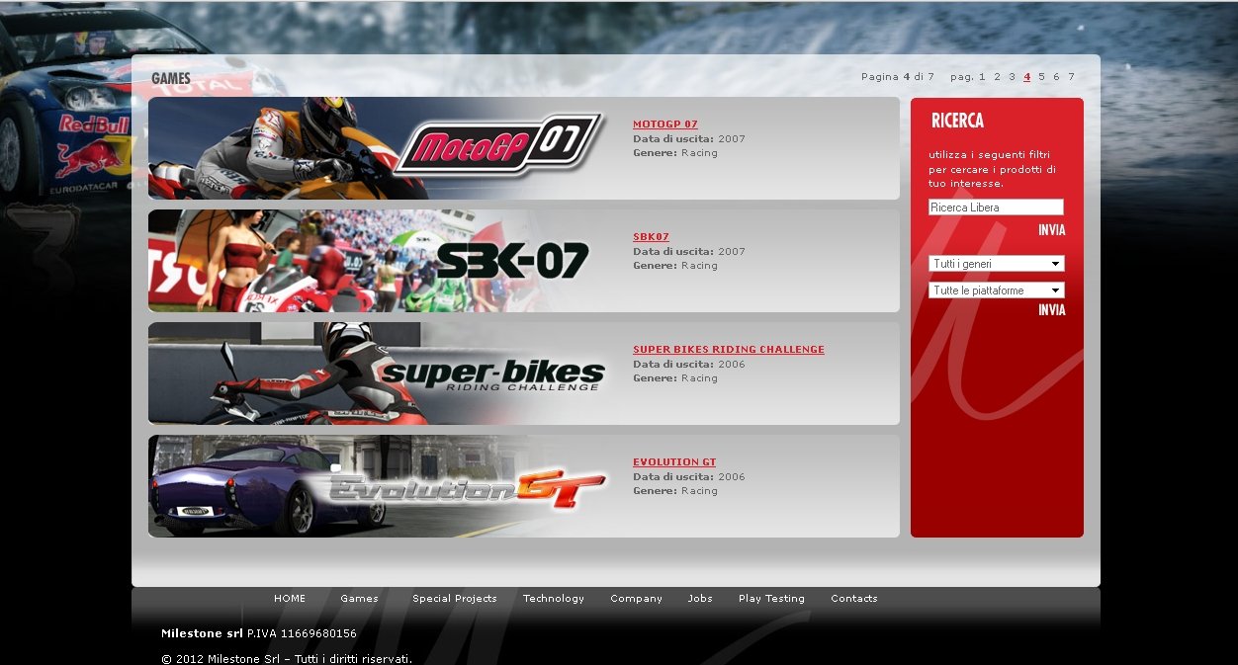Viewport: 1238px width, 665px height.
Task: Submit free search with upper INVIA
Action: [x=1052, y=230]
